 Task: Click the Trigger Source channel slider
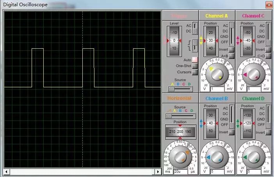click(180, 89)
